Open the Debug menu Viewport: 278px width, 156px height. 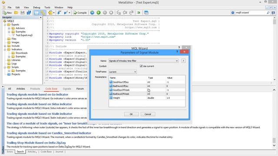[36, 7]
